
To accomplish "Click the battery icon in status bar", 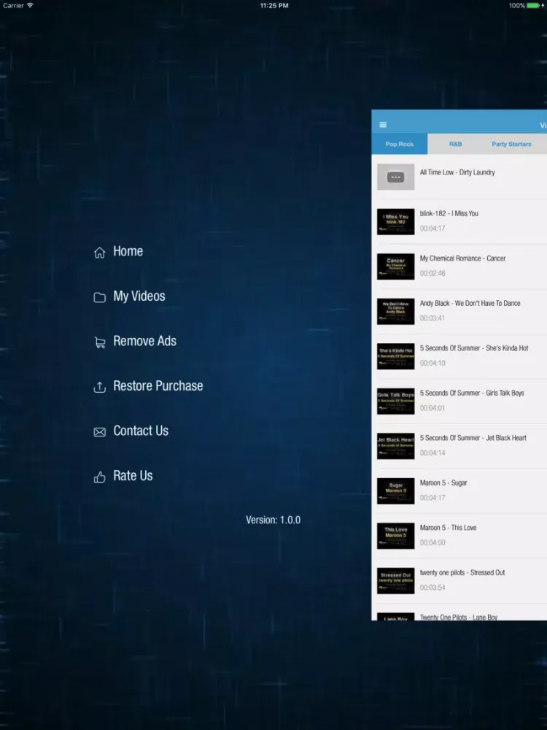I will pyautogui.click(x=534, y=6).
